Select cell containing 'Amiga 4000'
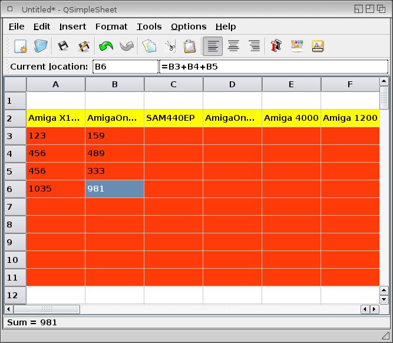 tap(291, 118)
